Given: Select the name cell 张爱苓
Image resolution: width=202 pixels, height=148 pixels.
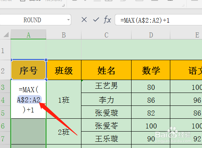Looking at the screenshot, I should pos(106,125).
